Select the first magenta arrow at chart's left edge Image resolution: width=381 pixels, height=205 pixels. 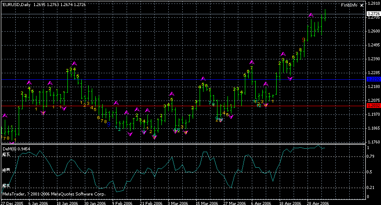pos(5,116)
